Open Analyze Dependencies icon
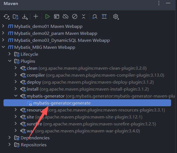This screenshot has width=177, height=153. click(95, 17)
